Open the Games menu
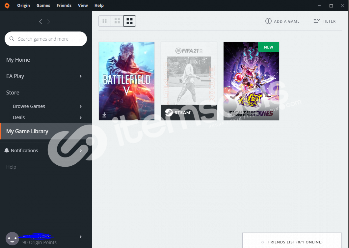 pos(43,6)
